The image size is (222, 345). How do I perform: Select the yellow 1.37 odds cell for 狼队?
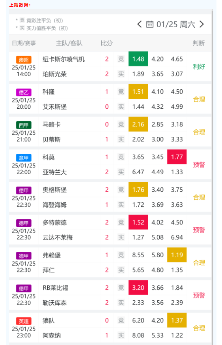[177, 320]
